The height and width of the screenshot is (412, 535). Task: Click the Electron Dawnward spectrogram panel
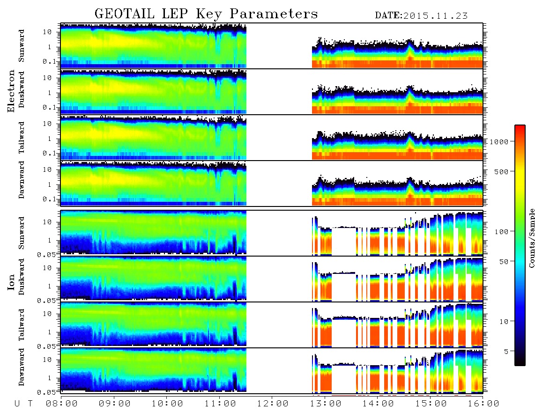[272, 184]
